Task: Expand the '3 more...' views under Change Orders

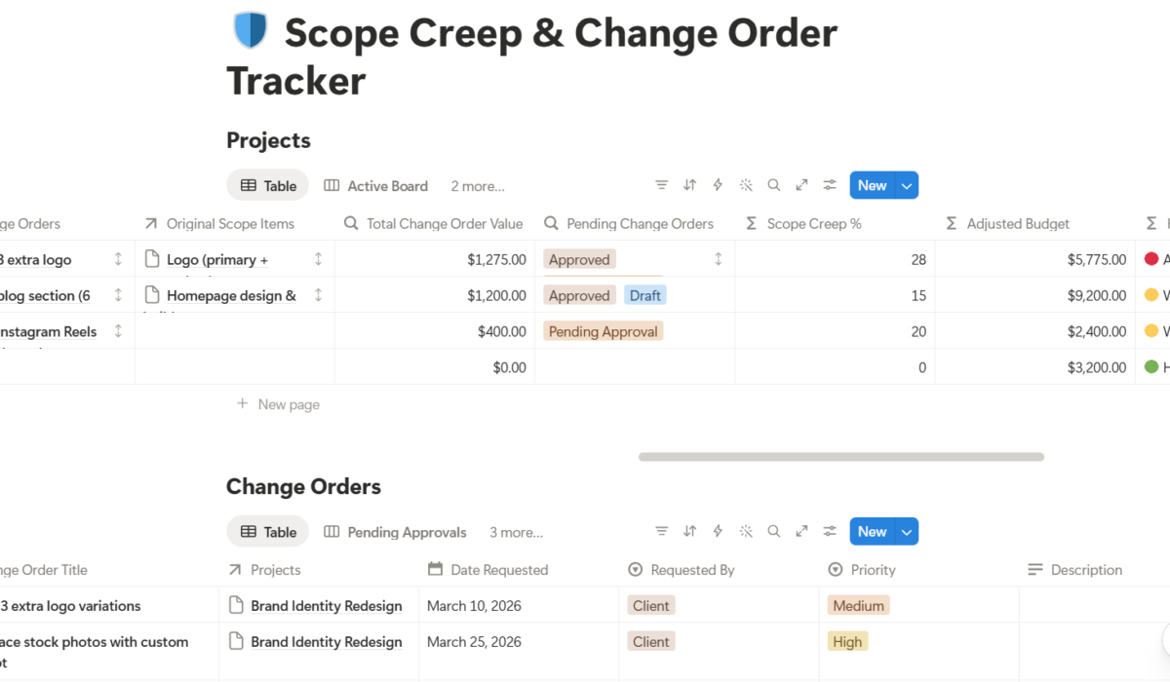Action: pyautogui.click(x=516, y=532)
